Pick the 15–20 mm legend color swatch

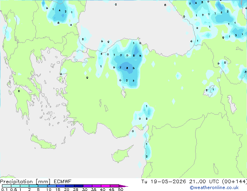tap(60, 186)
